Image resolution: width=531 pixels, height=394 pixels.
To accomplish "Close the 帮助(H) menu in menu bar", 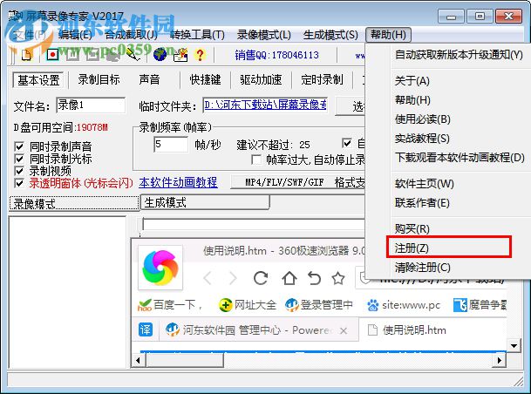I will pyautogui.click(x=388, y=35).
